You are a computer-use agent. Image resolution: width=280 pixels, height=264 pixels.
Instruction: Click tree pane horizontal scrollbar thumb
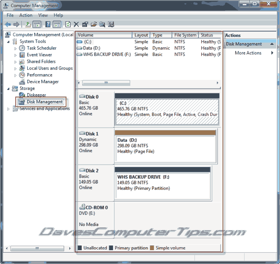pyautogui.click(x=37, y=248)
